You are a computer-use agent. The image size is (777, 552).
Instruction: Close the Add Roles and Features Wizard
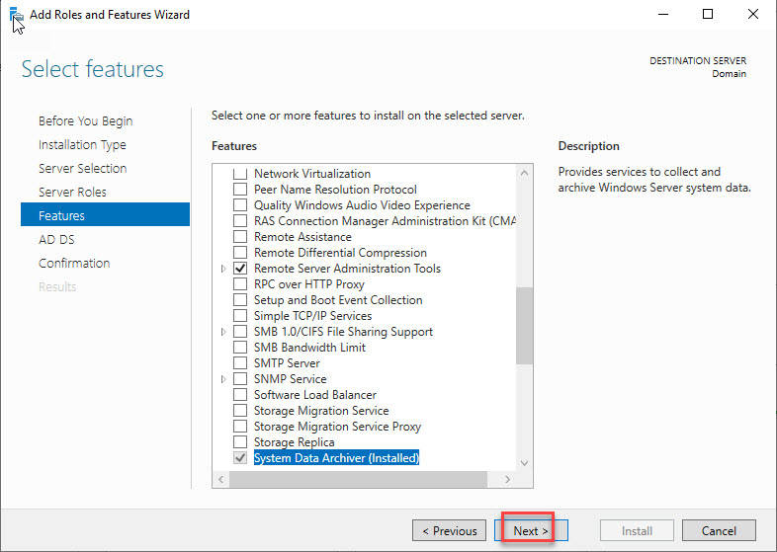pyautogui.click(x=753, y=15)
